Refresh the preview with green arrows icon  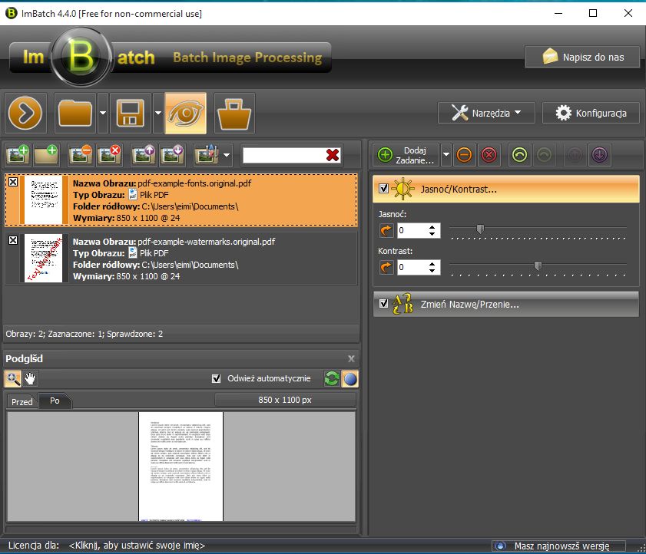pos(332,378)
